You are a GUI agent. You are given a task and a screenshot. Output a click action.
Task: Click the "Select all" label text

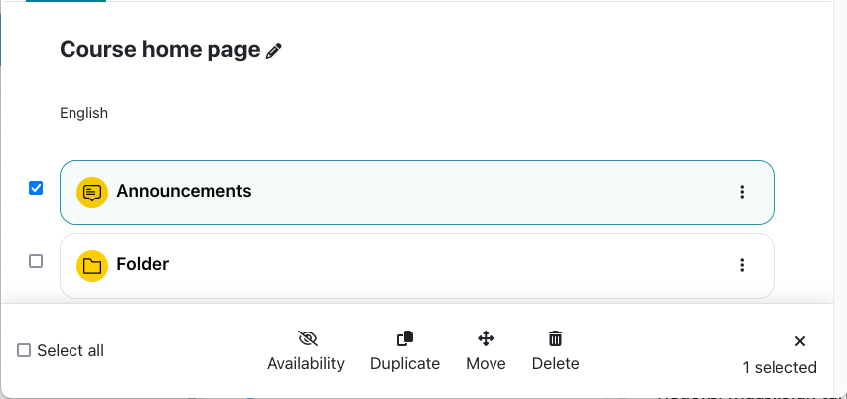pos(71,350)
